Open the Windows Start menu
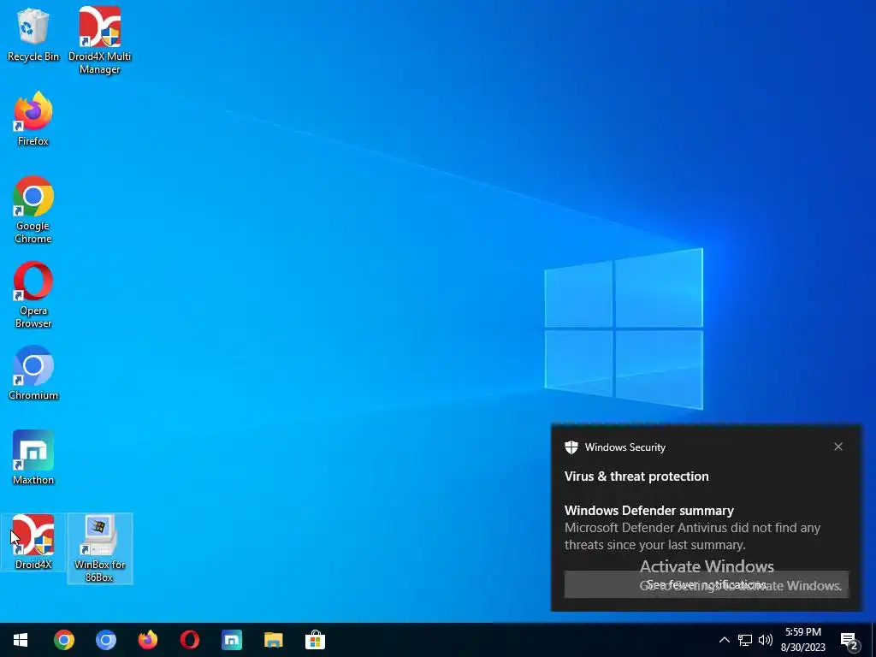This screenshot has height=657, width=876. 21,640
